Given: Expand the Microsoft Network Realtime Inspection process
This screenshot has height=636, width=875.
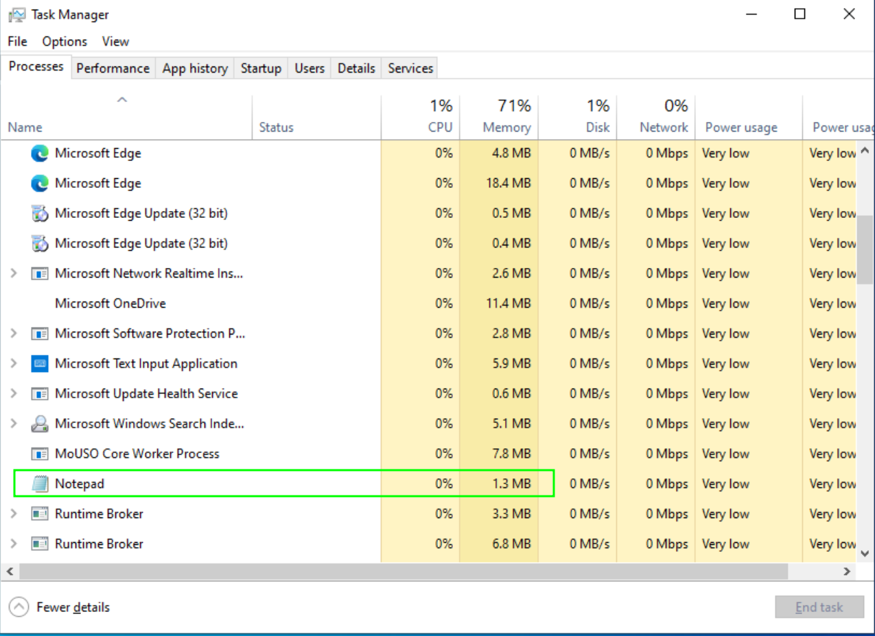Looking at the screenshot, I should tap(14, 273).
